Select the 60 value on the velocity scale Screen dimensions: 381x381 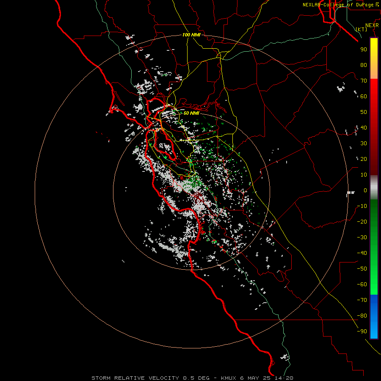pyautogui.click(x=364, y=96)
